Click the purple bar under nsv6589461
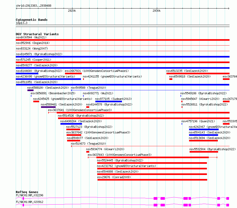This screenshot has height=208, width=237. tap(48, 107)
